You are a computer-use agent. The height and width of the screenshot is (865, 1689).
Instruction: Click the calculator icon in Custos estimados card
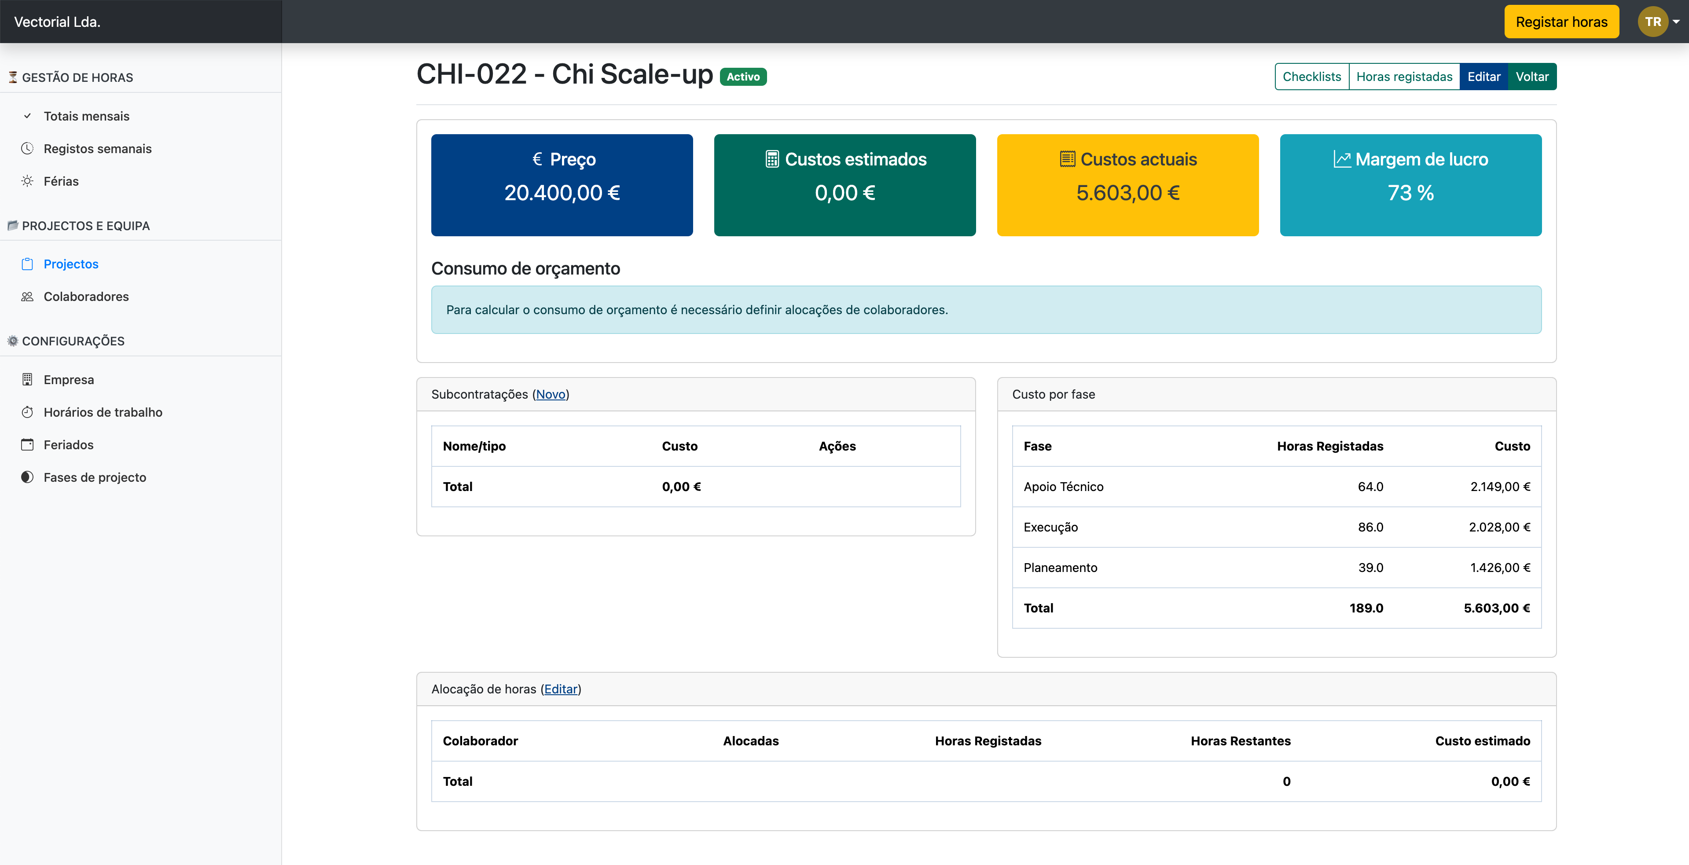pos(772,159)
